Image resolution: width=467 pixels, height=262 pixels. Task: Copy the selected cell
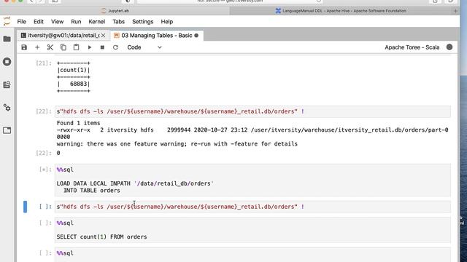pos(63,47)
